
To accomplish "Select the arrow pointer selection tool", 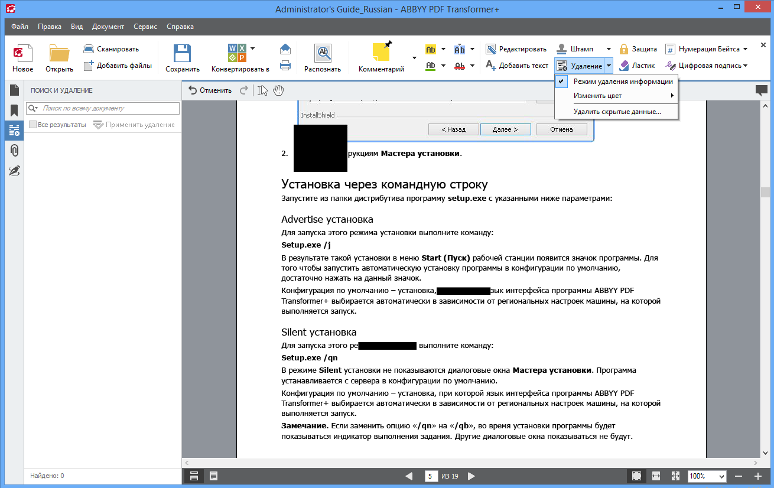I will click(263, 90).
